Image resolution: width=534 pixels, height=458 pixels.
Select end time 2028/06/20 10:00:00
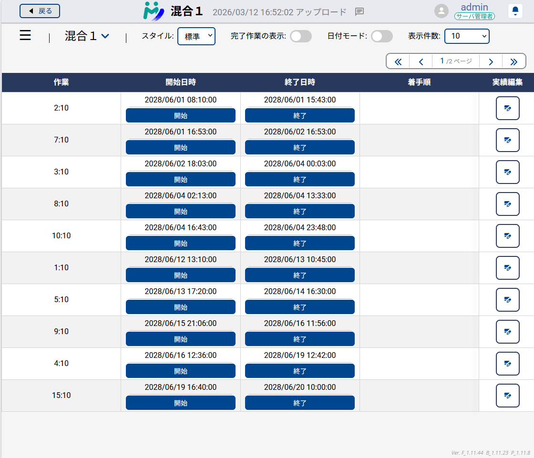pos(300,387)
